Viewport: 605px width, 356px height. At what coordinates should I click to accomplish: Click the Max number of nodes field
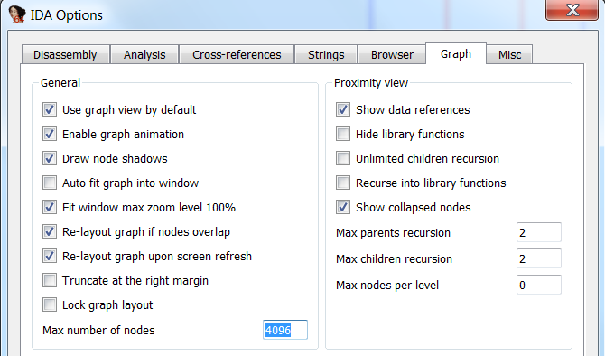(285, 330)
